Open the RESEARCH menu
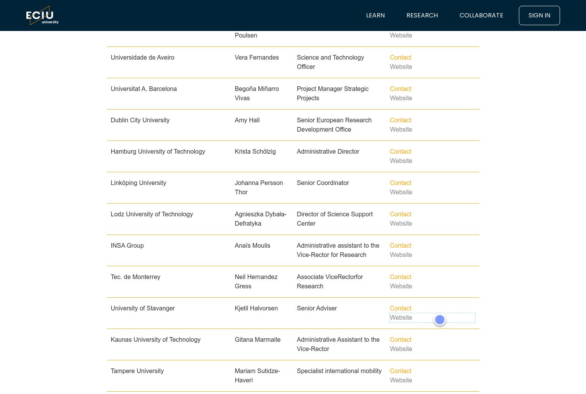The image size is (586, 394). pyautogui.click(x=422, y=15)
